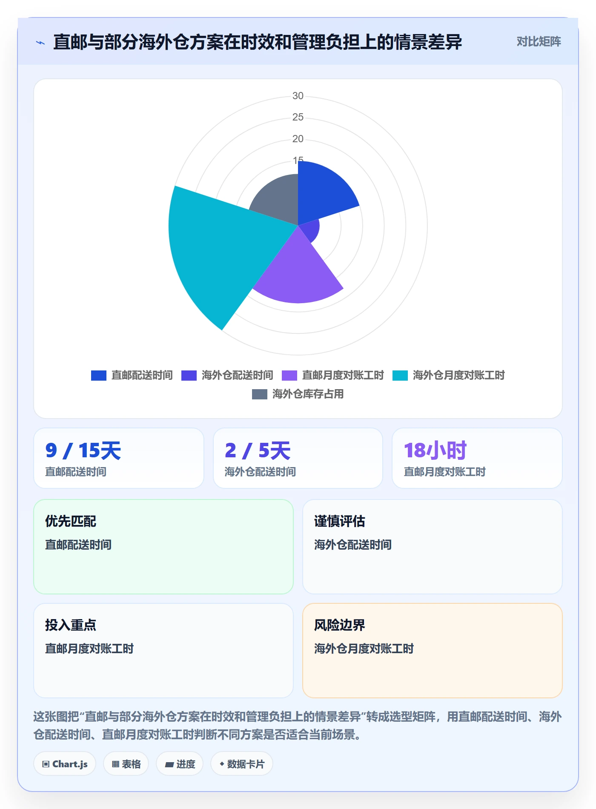Screen dimensions: 596x809
Task: Click the description paragraph starting with 这张图把
Action: click(298, 726)
